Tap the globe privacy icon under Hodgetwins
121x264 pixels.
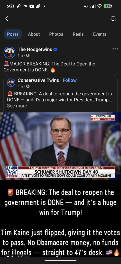point(28,55)
